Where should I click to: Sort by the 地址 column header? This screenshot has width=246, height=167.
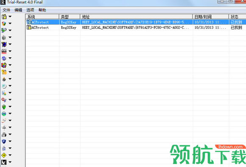pyautogui.click(x=136, y=17)
